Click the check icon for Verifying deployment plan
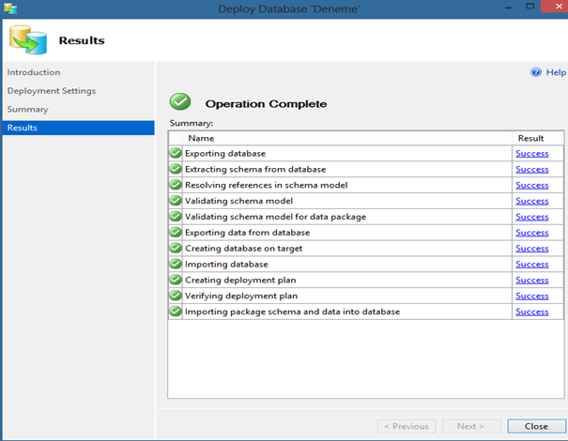 coord(176,296)
